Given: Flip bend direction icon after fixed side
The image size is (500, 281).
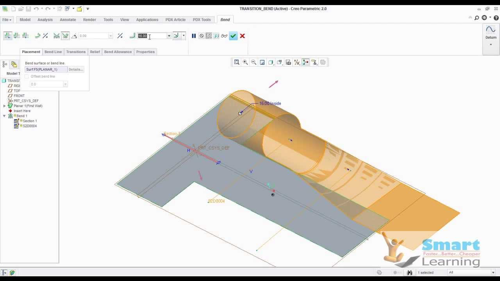Looking at the screenshot, I should click(x=45, y=36).
